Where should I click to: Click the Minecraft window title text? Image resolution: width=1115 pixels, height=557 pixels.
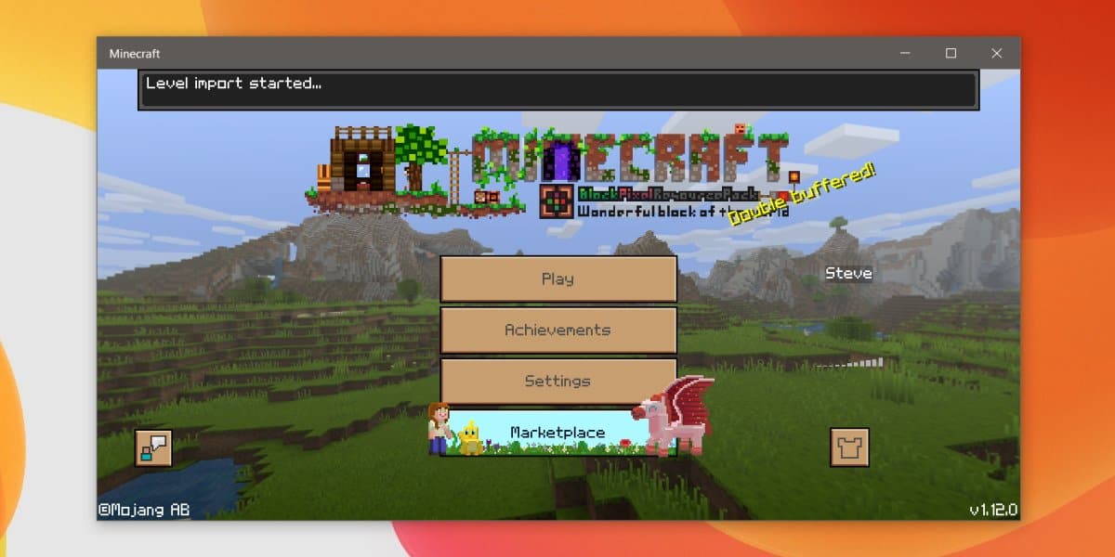click(x=135, y=54)
